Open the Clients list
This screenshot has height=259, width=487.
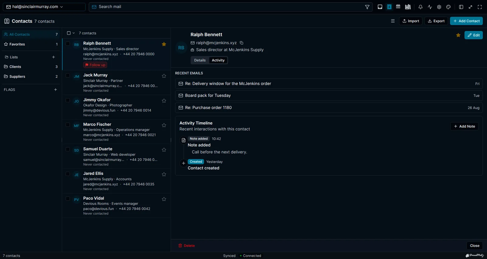coord(31,67)
